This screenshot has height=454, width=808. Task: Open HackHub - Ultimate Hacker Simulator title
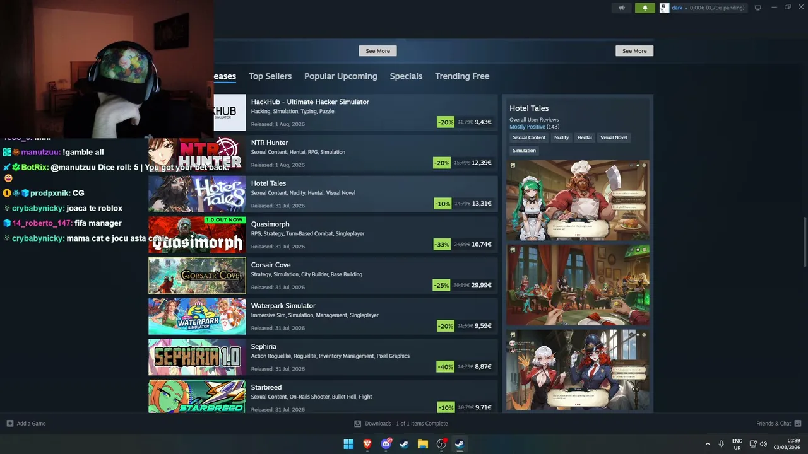coord(310,102)
